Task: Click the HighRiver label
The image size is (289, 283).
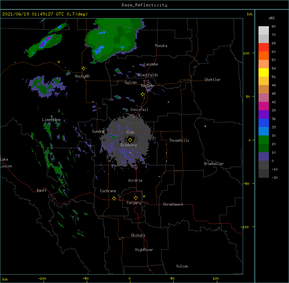Action: [144, 250]
